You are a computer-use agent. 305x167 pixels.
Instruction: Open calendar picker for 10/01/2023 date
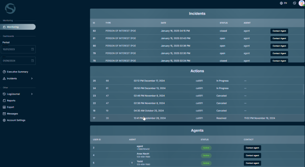pyautogui.click(x=33, y=49)
